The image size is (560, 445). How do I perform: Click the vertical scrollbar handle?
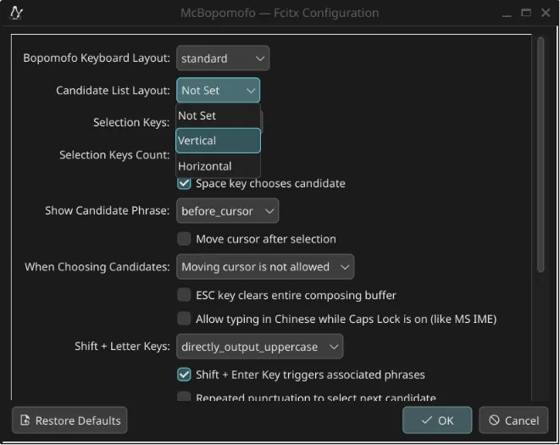pos(541,154)
